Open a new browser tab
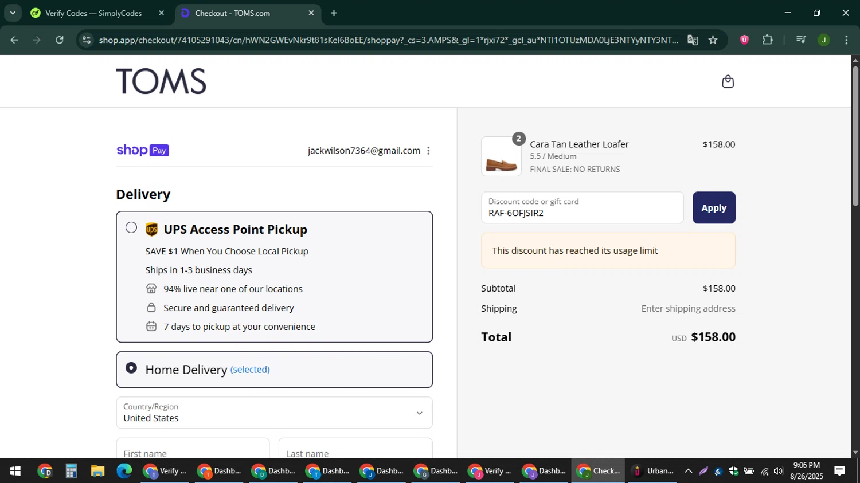Screen dimensions: 860x483 click(334, 13)
